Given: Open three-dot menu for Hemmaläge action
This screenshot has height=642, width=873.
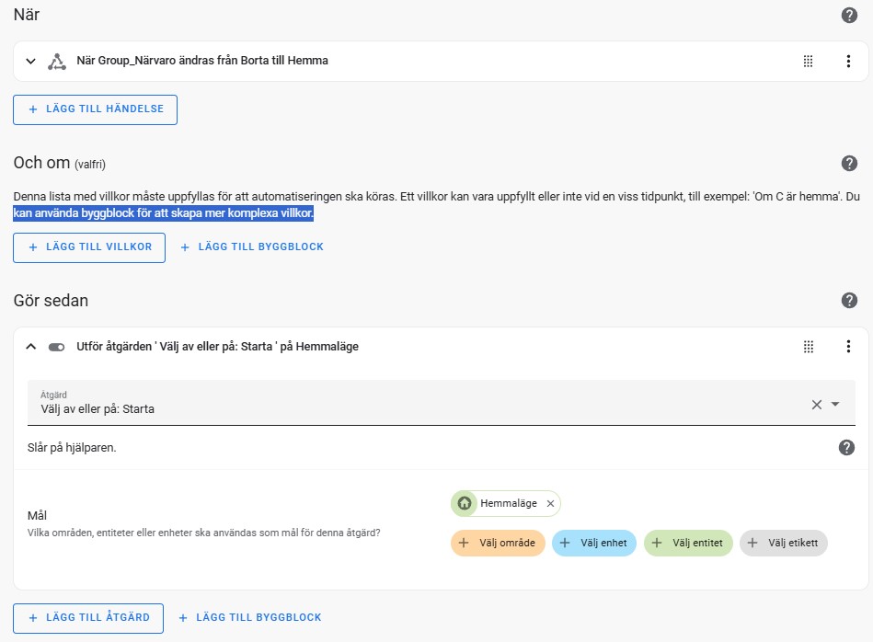Looking at the screenshot, I should 848,347.
